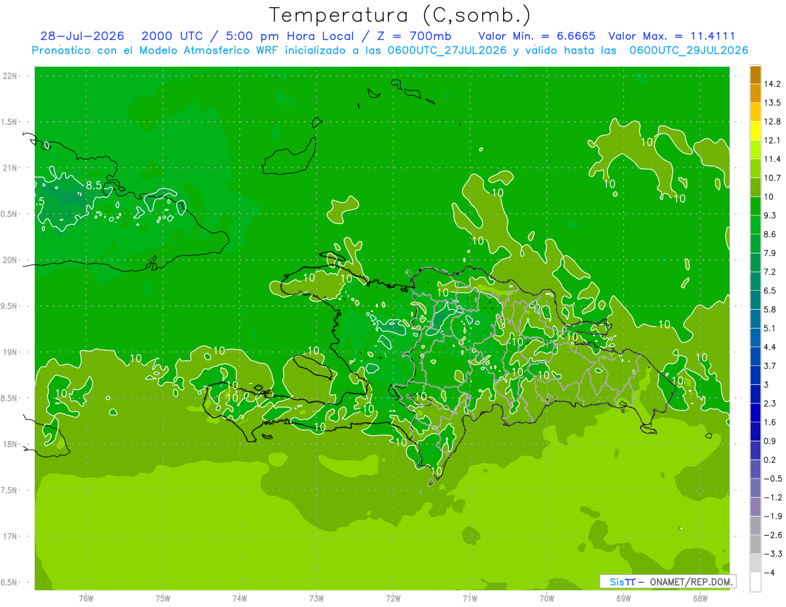The width and height of the screenshot is (786, 607).
Task: Click the '8.6' colorbar value
Action: (x=770, y=234)
